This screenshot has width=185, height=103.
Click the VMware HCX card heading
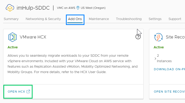pyautogui.click(x=33, y=37)
